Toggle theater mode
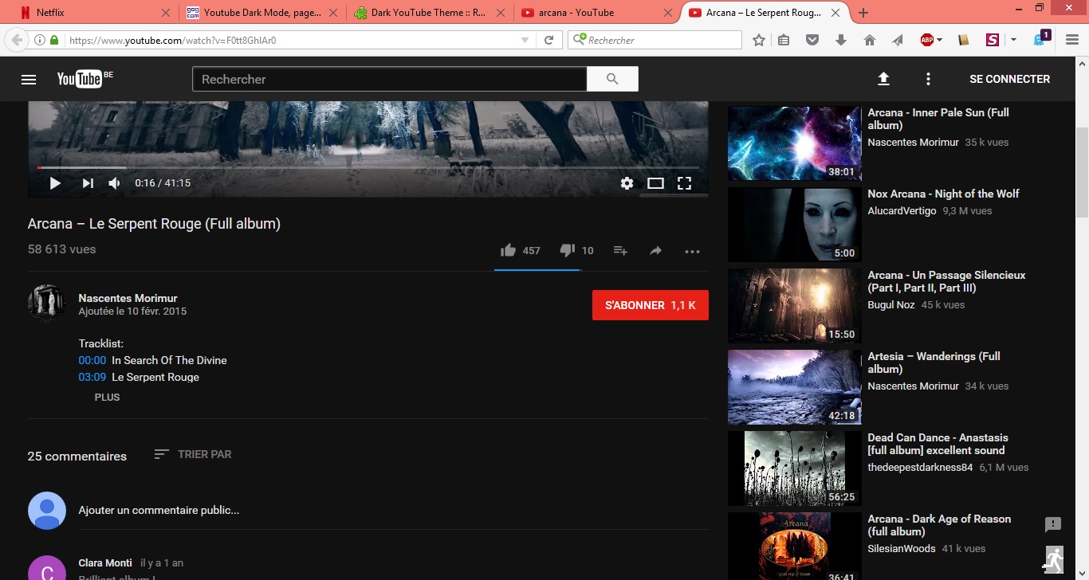Viewport: 1089px width, 580px height. (655, 183)
